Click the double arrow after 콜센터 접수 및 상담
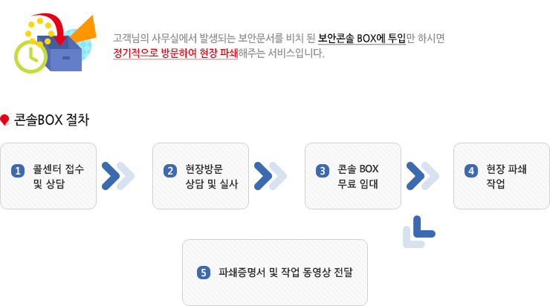 117,175
